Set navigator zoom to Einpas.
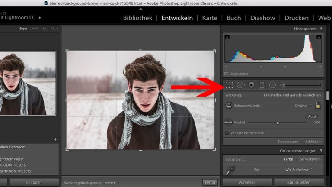 point(23,29)
